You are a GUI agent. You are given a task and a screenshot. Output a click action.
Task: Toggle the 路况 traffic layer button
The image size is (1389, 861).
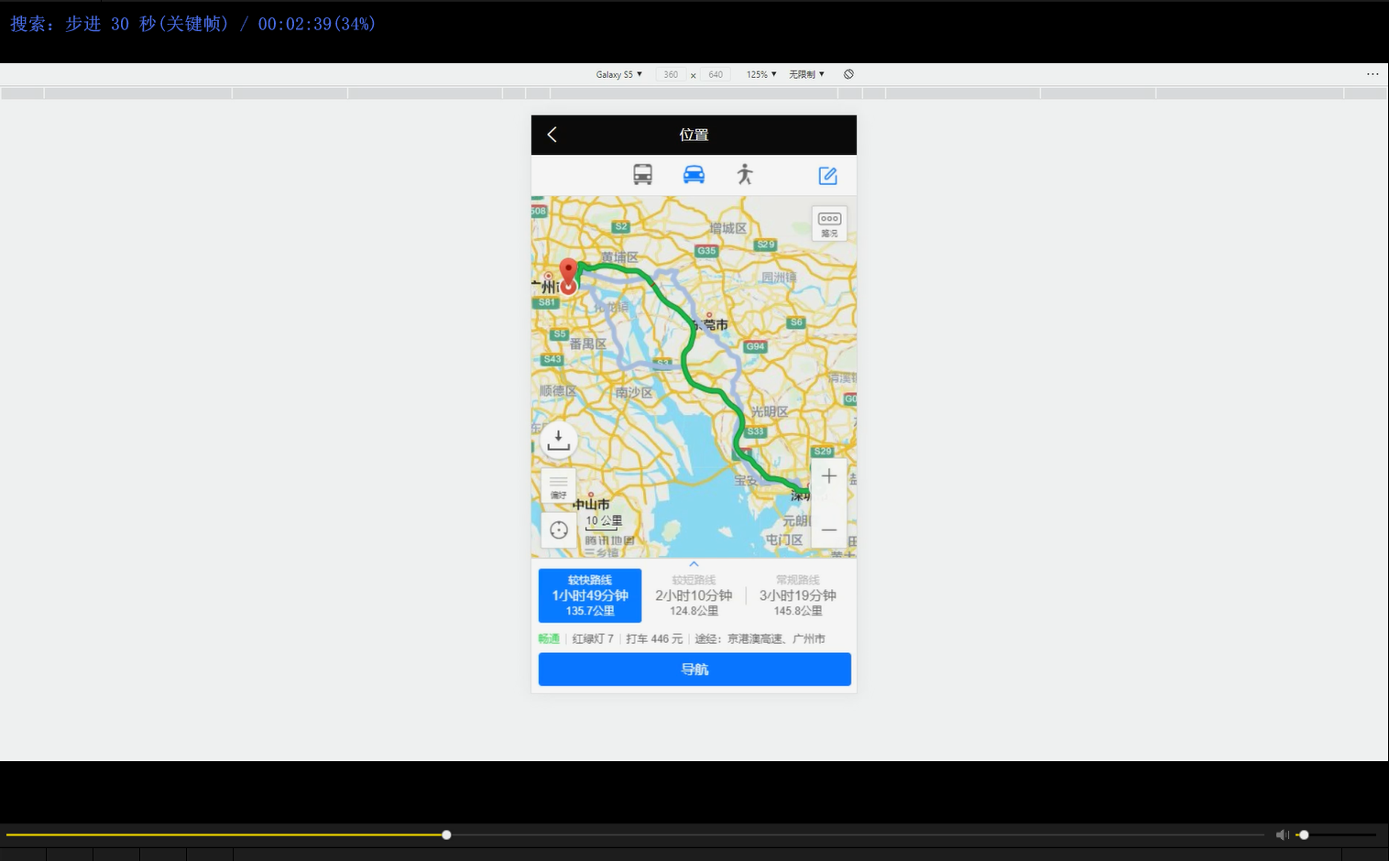829,223
